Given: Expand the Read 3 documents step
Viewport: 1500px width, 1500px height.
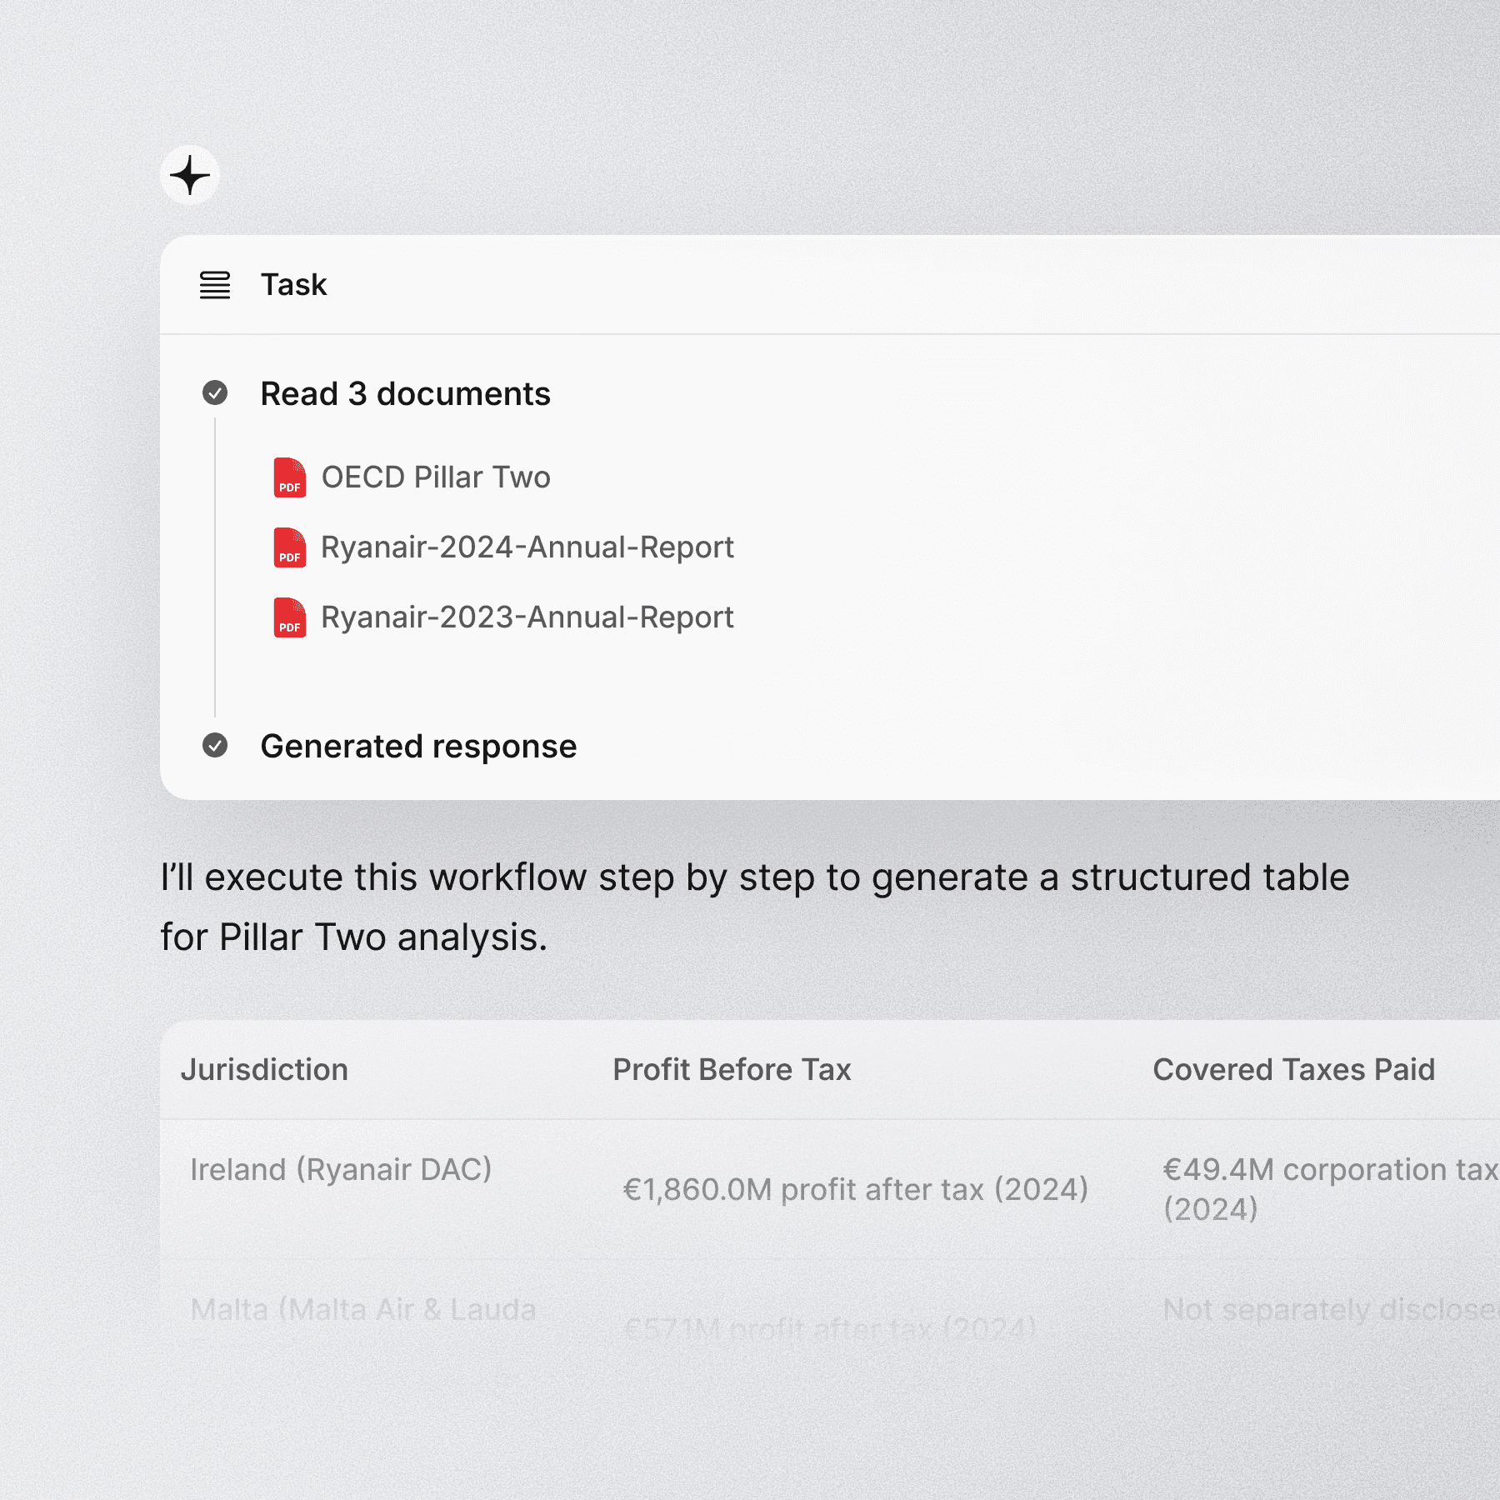Looking at the screenshot, I should [x=405, y=393].
